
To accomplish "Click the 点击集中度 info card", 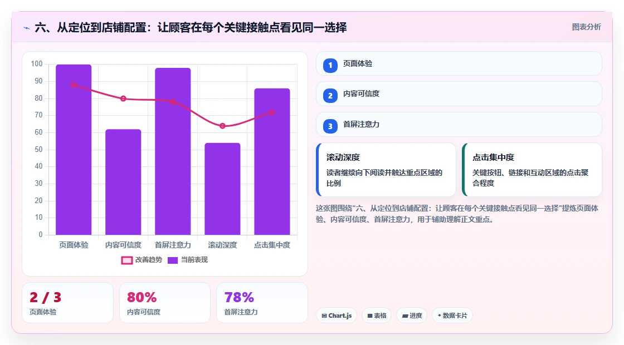I will point(532,170).
